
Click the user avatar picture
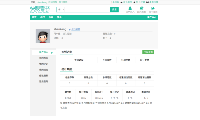pyautogui.click(x=43, y=36)
